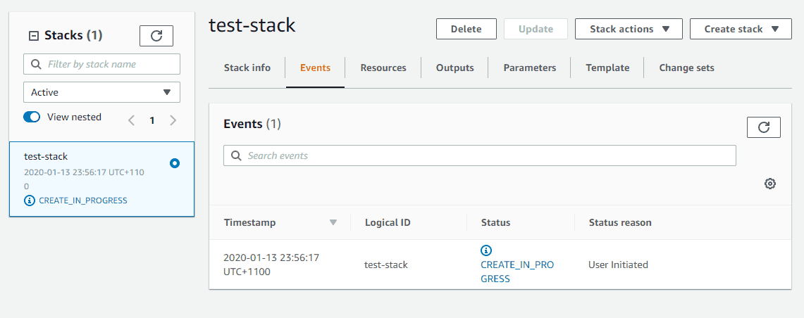Image resolution: width=804 pixels, height=318 pixels.
Task: Click the info icon beside CREATE_IN_PROGRESS in sidebar
Action: 29,201
